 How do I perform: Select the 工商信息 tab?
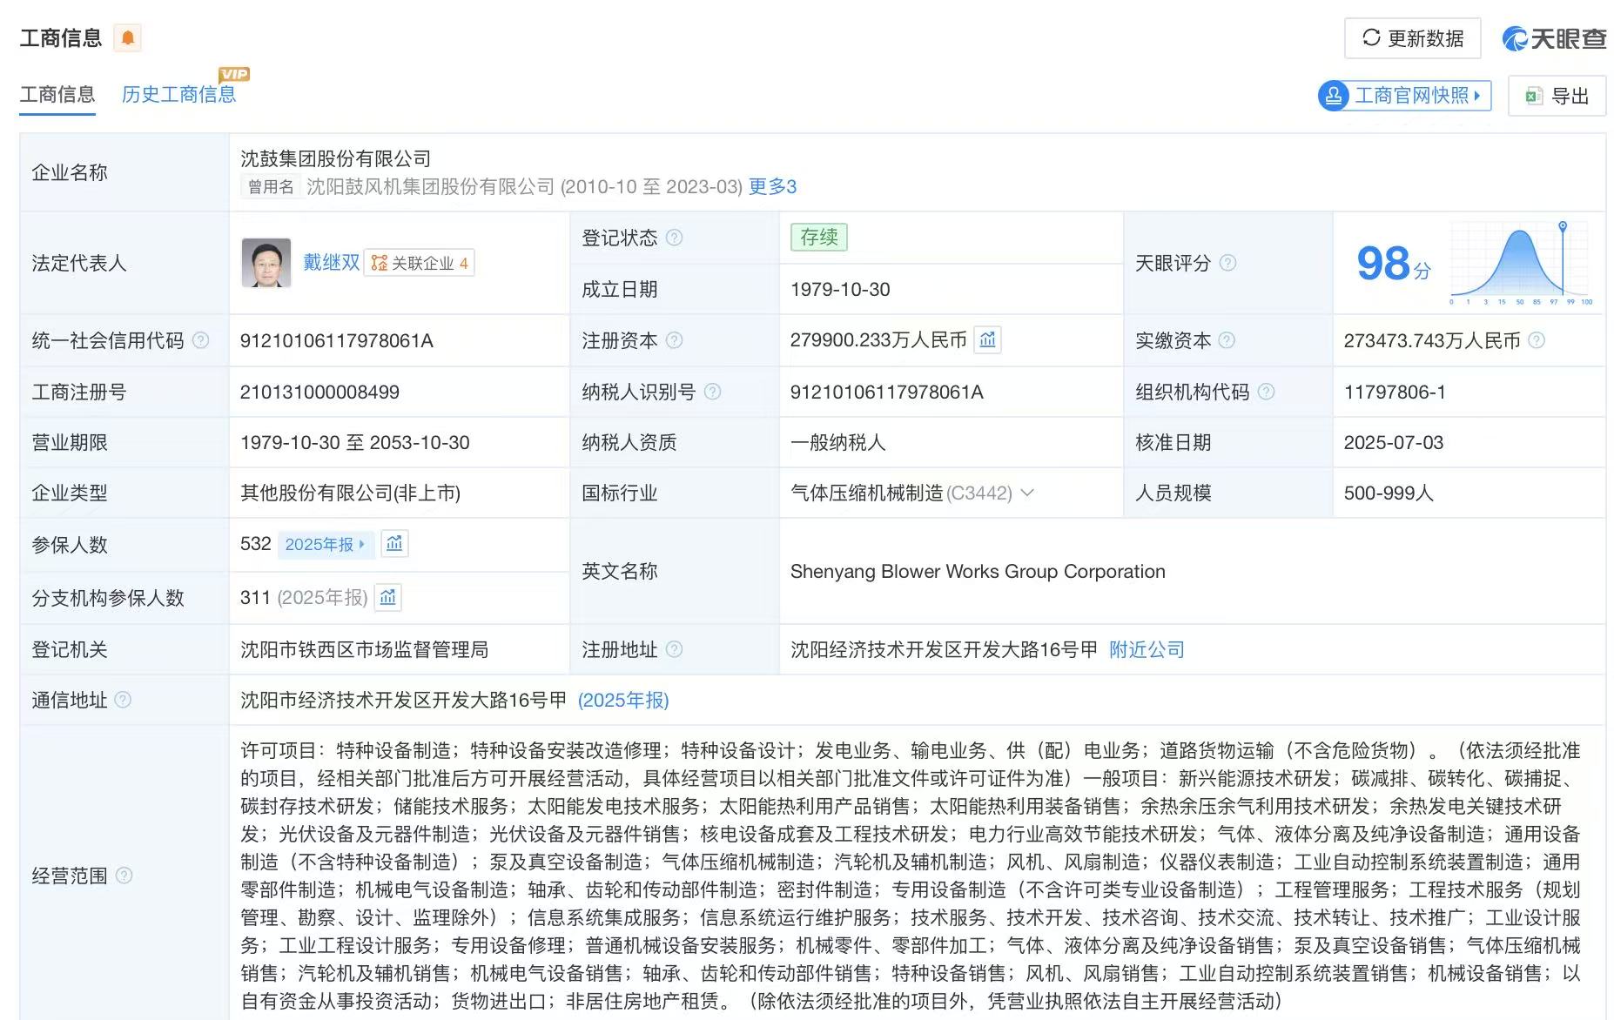pos(57,94)
